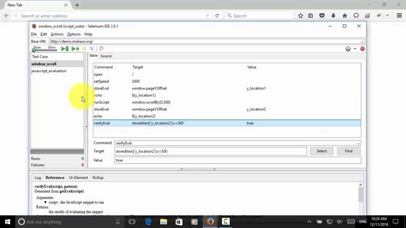406x228 pixels.
Task: Go to Firefox home page icon
Action: (344, 16)
